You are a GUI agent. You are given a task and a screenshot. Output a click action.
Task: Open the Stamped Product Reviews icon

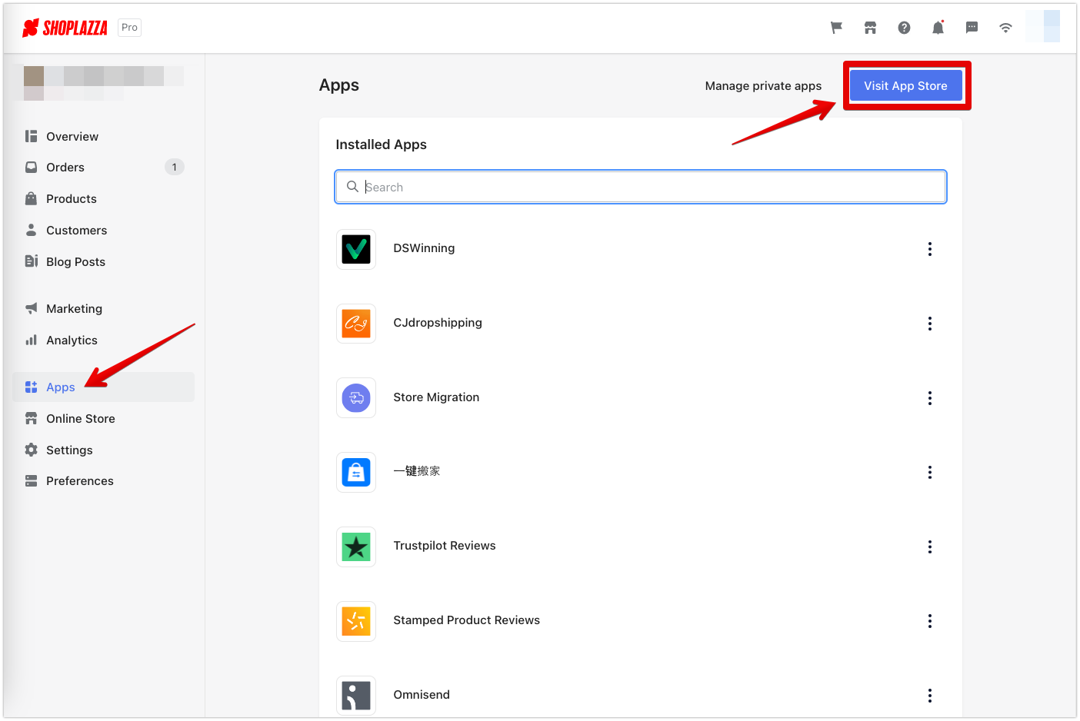coord(356,621)
